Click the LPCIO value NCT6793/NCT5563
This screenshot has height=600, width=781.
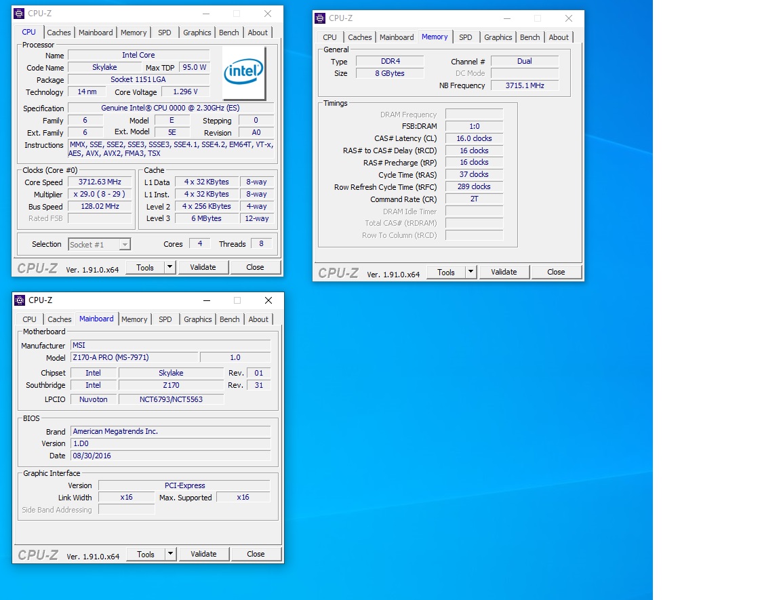click(171, 399)
